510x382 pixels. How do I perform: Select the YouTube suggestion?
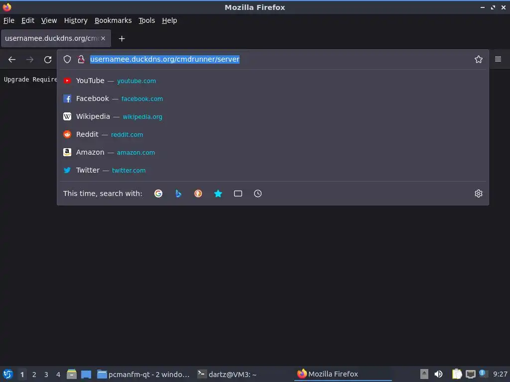click(x=272, y=81)
